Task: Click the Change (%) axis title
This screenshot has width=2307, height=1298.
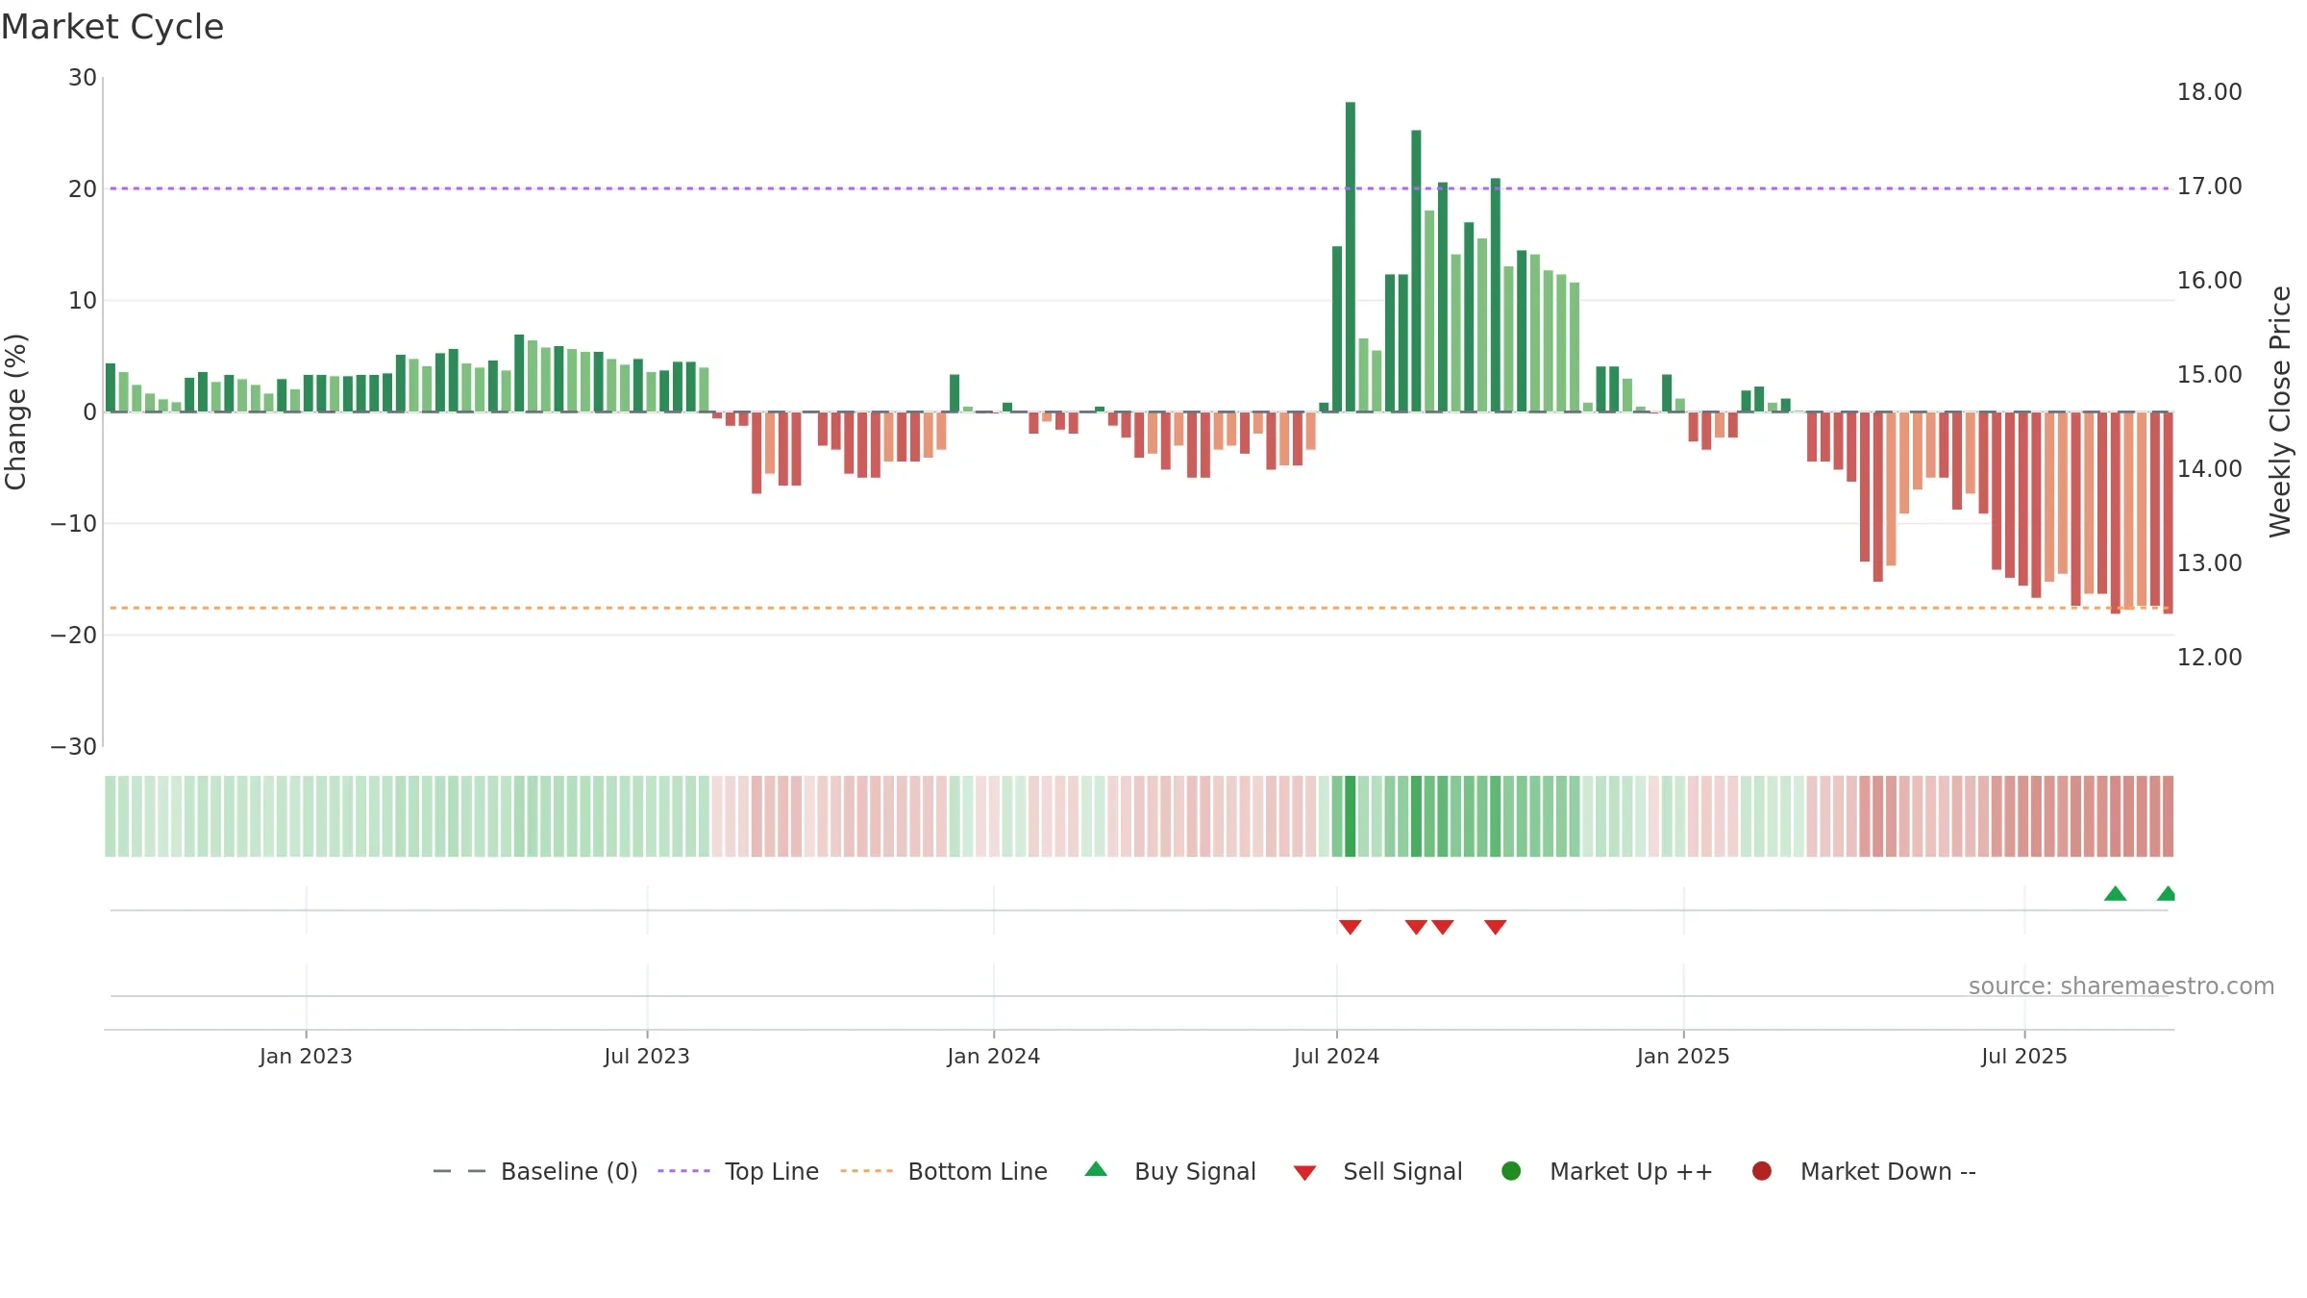Action: pyautogui.click(x=15, y=412)
